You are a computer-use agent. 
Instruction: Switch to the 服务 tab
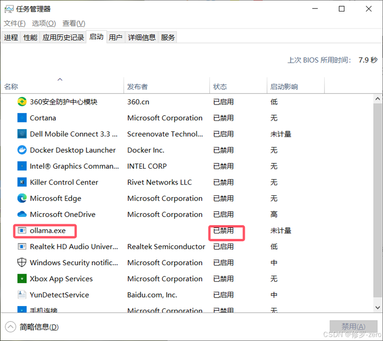click(167, 37)
